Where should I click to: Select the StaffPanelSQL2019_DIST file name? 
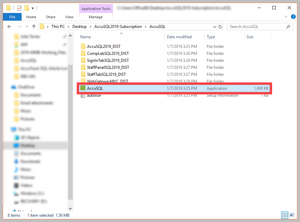point(108,67)
